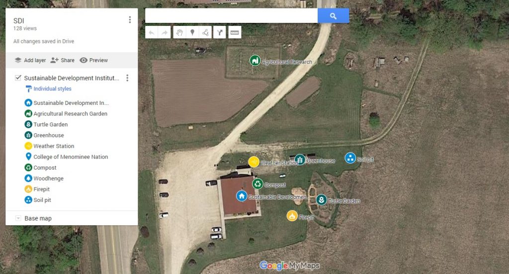Screen dimensions: 509x274
Task: Open Individual styles link
Action: tap(52, 89)
